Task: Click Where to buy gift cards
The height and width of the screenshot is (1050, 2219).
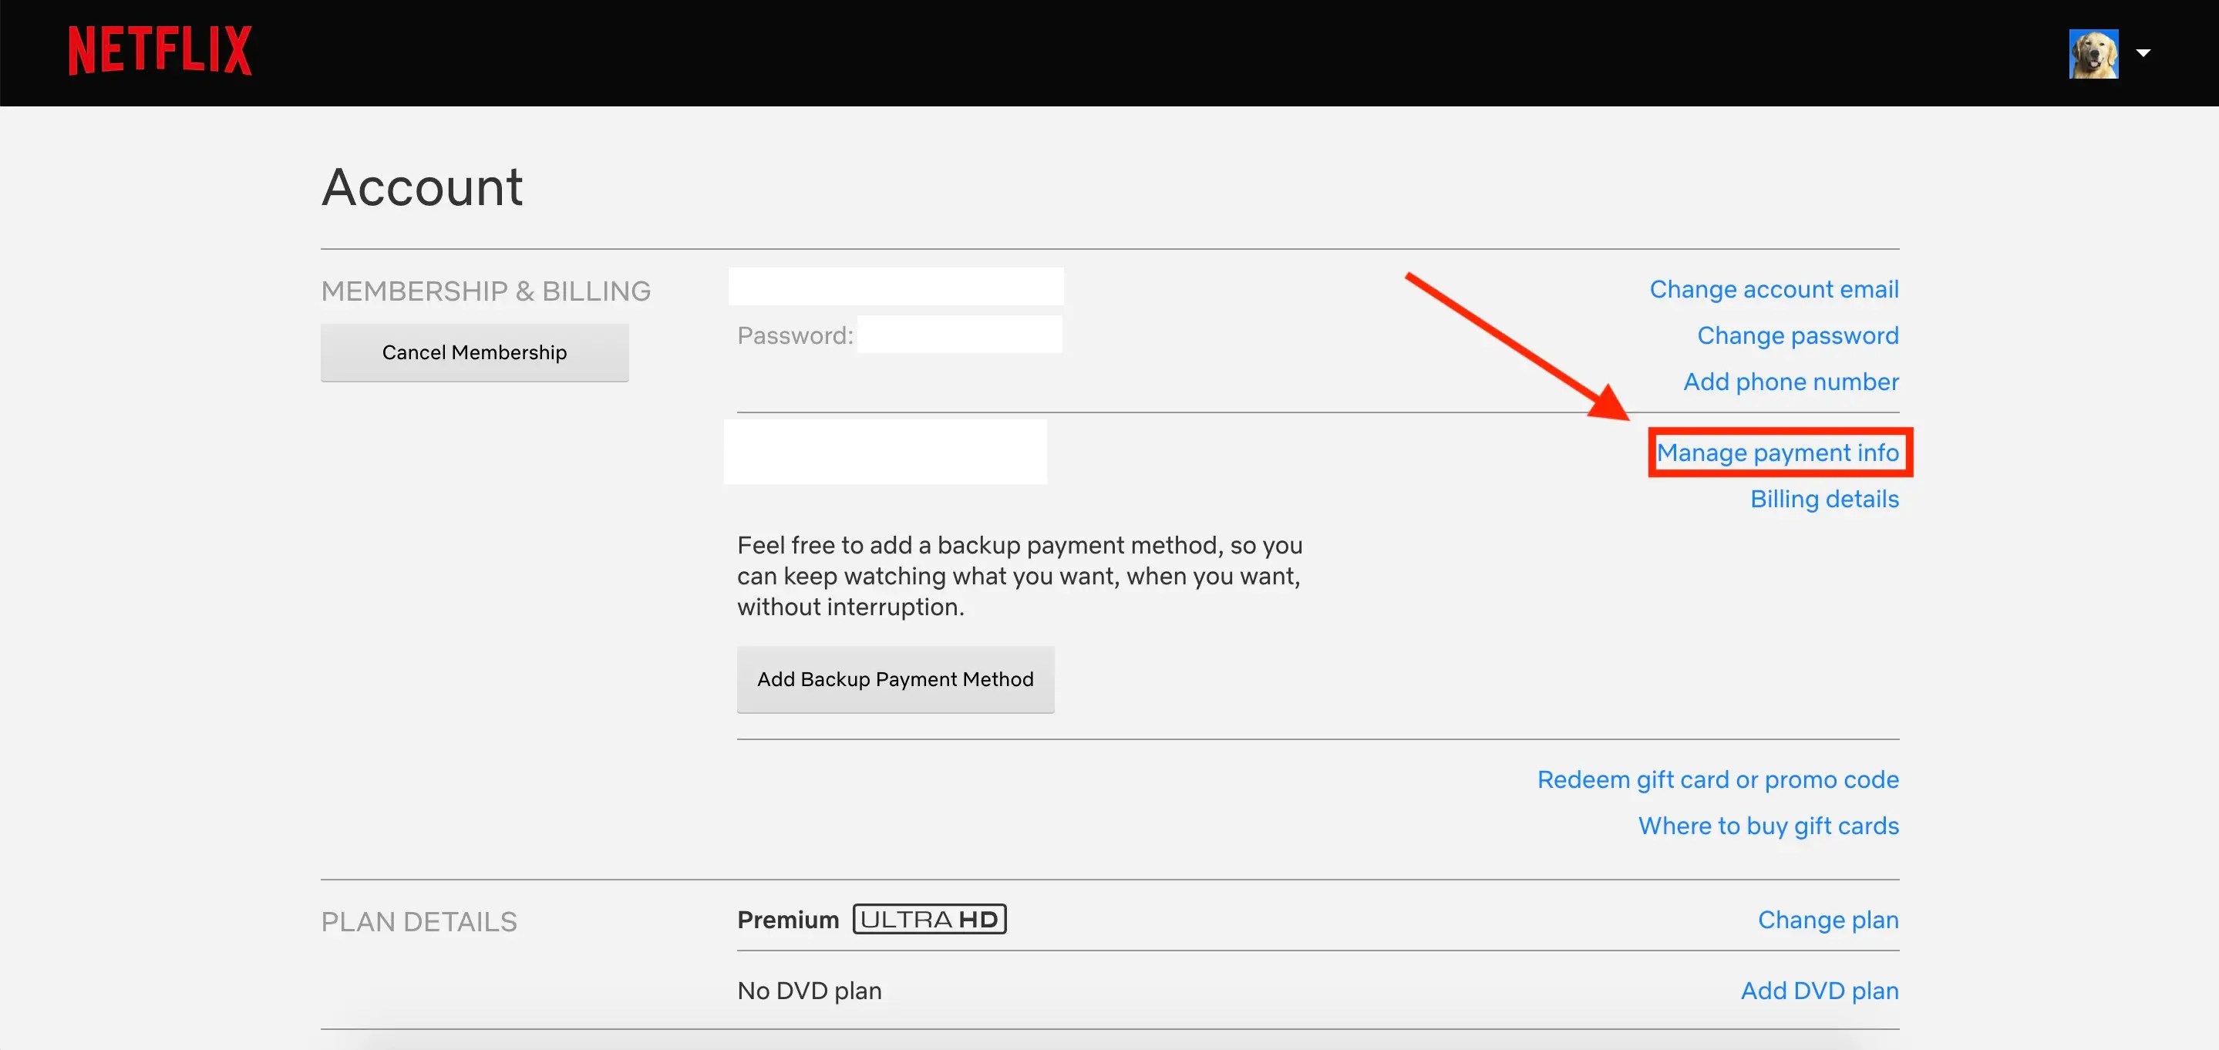Action: (x=1768, y=825)
